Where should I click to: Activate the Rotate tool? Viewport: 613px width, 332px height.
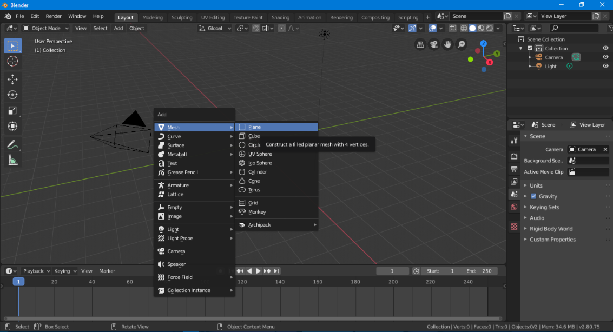pyautogui.click(x=12, y=95)
